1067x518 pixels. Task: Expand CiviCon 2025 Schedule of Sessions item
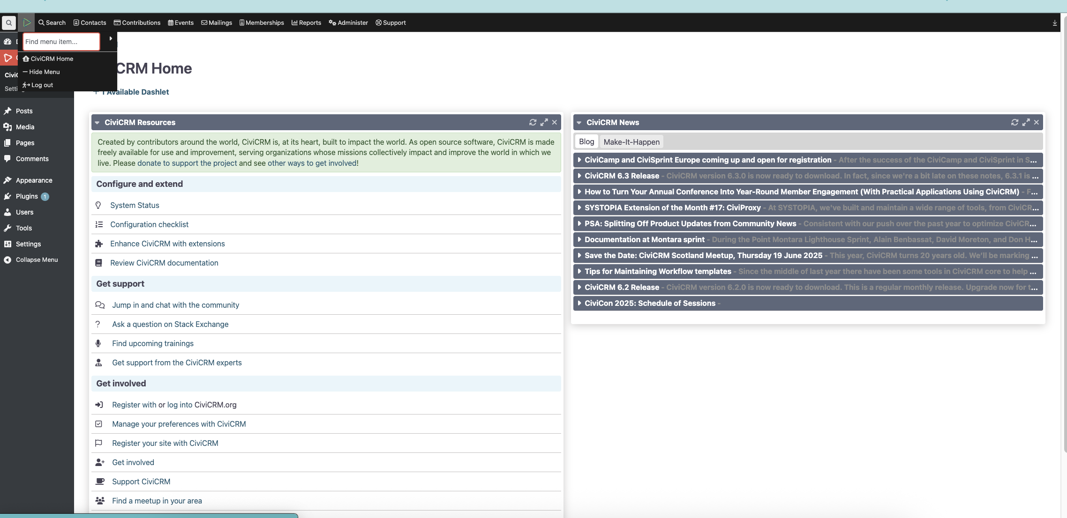point(808,303)
